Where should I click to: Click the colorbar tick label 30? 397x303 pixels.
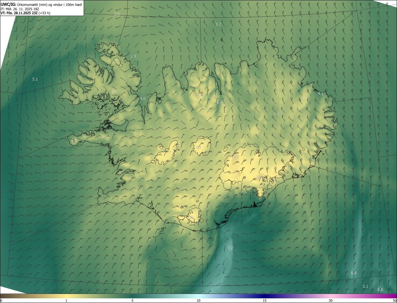tap(331, 301)
